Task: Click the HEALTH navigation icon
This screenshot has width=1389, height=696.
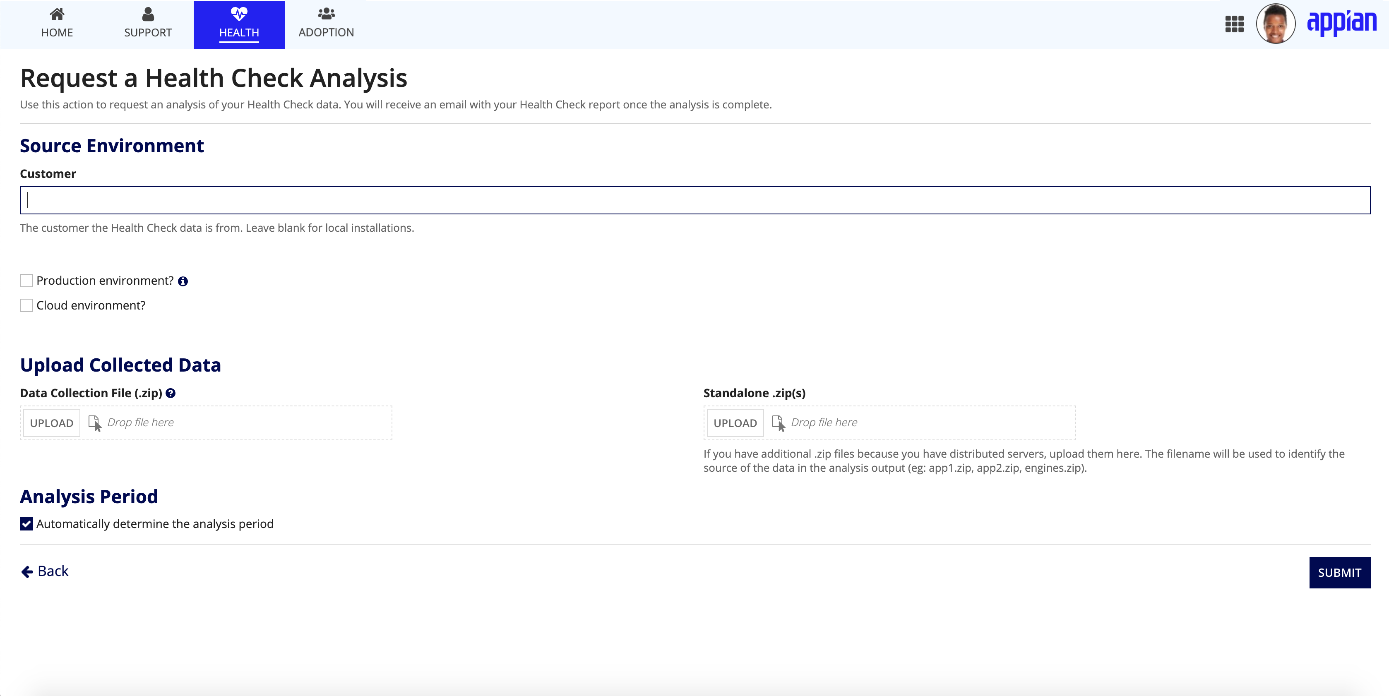Action: point(239,14)
